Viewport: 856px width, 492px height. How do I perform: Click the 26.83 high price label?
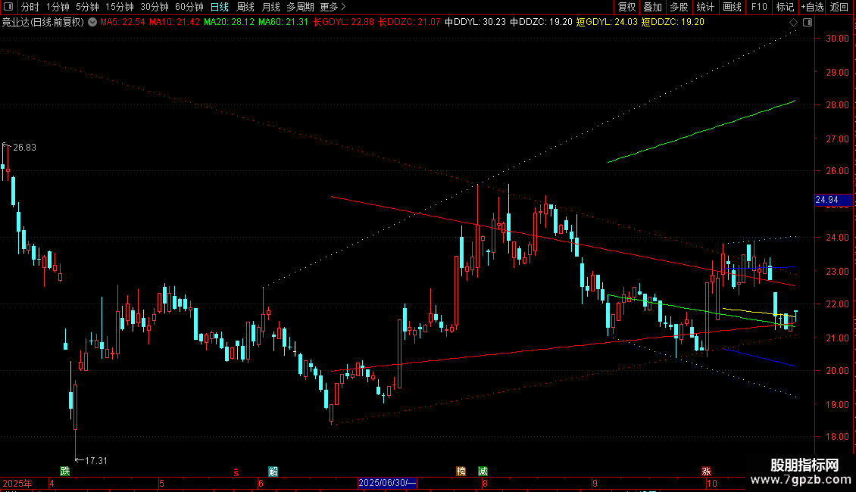(24, 148)
